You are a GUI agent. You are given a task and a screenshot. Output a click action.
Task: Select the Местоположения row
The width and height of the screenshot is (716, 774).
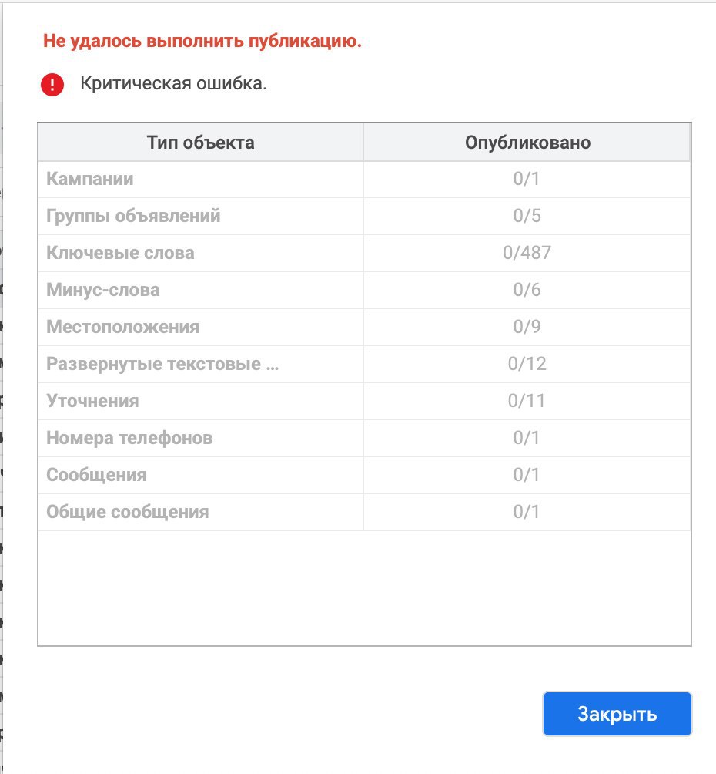(x=364, y=328)
